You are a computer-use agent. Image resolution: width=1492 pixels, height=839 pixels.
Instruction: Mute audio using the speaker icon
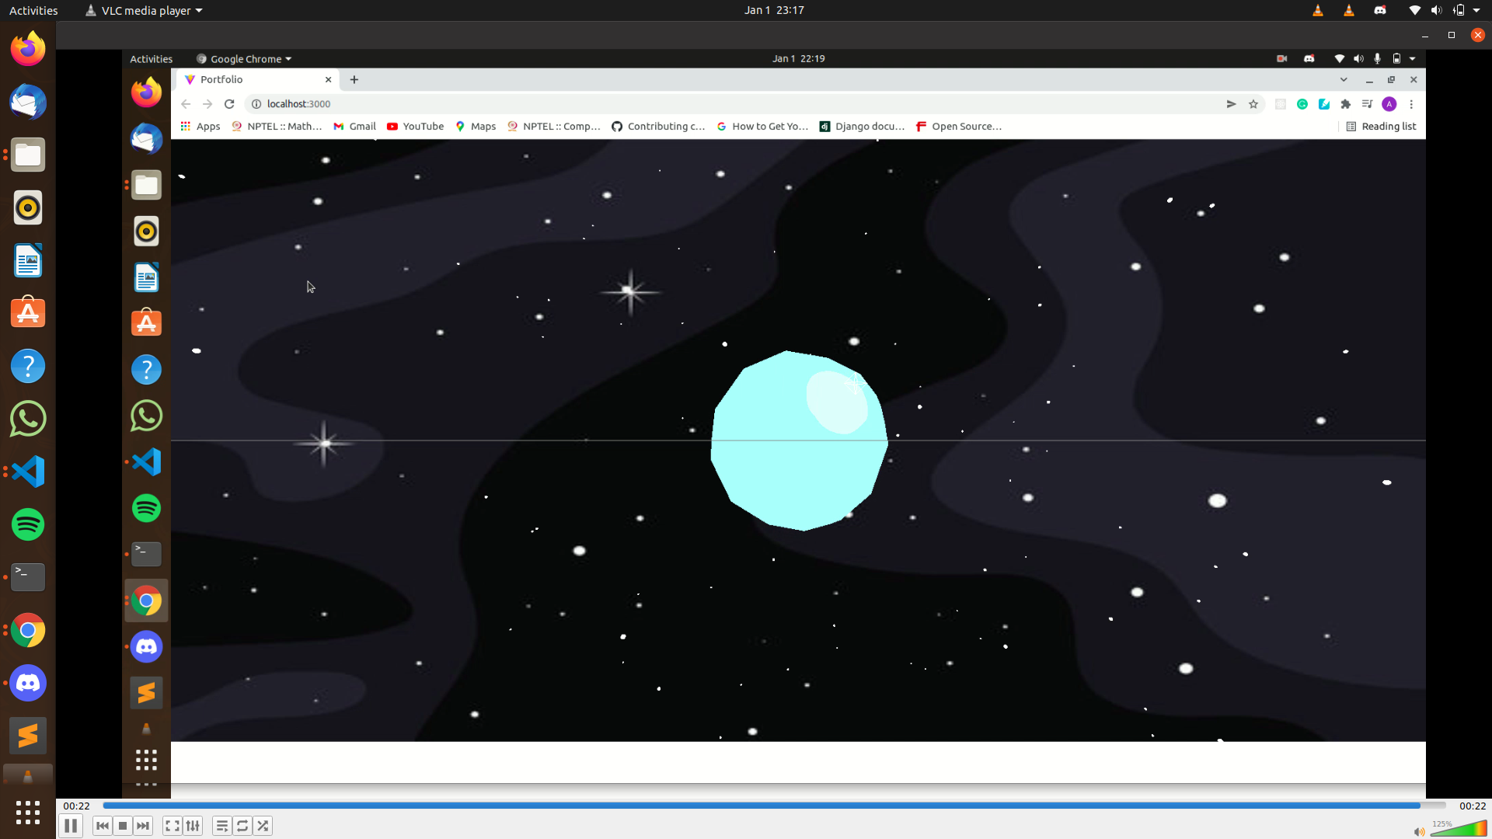(1419, 832)
